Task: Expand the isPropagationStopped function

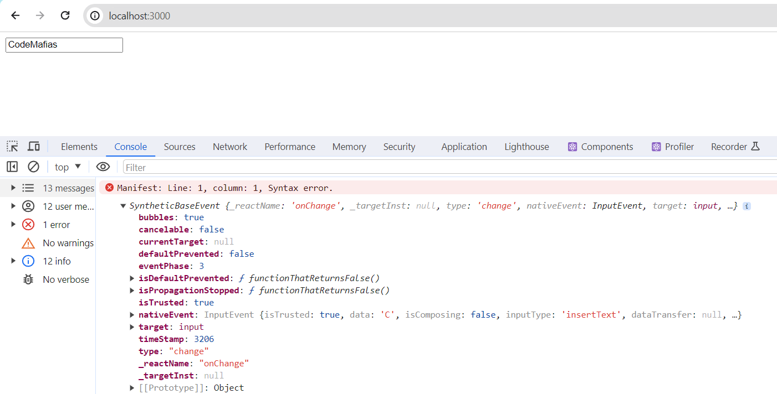Action: coord(132,291)
